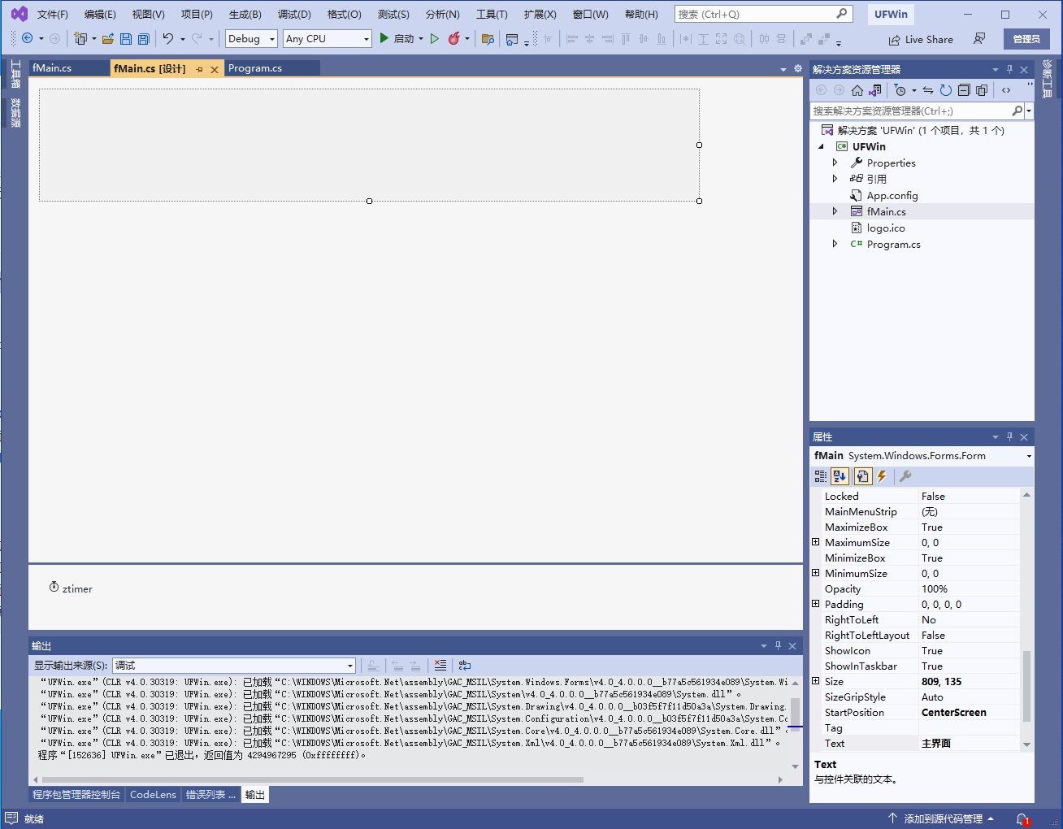Click the Solution Explorer search box
The image size is (1063, 829).
point(910,111)
